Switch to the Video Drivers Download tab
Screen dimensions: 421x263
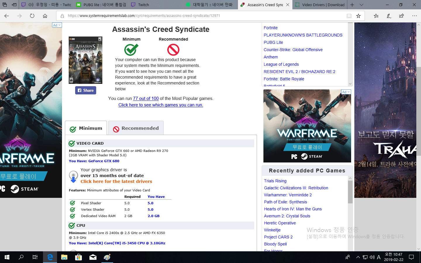click(x=320, y=5)
